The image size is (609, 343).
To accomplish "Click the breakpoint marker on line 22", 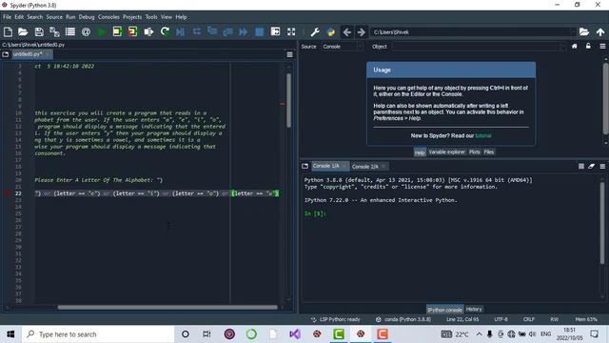I will point(8,193).
